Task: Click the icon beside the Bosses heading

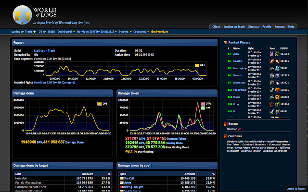Action: (226, 124)
